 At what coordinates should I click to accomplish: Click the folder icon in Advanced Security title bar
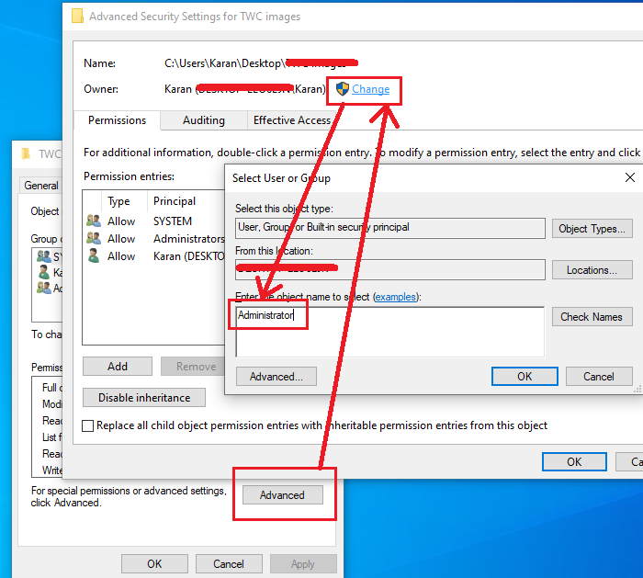tap(77, 16)
